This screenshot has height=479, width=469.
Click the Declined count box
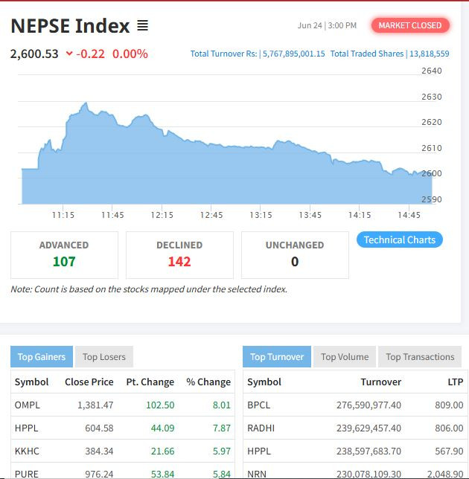pos(179,254)
